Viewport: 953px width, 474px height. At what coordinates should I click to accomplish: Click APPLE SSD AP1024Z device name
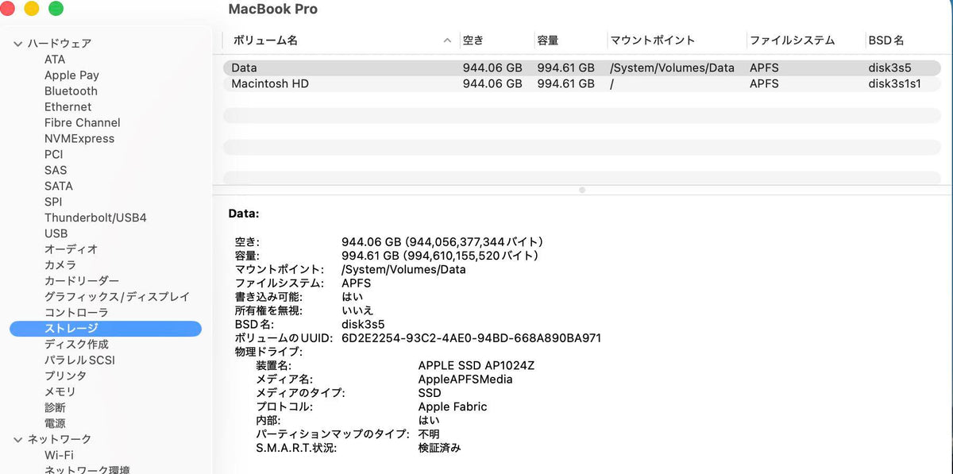pos(476,365)
